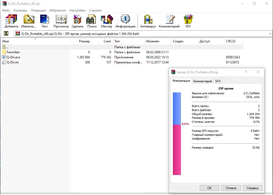Click the pink part of compression ratio bar

pyautogui.click(x=177, y=150)
